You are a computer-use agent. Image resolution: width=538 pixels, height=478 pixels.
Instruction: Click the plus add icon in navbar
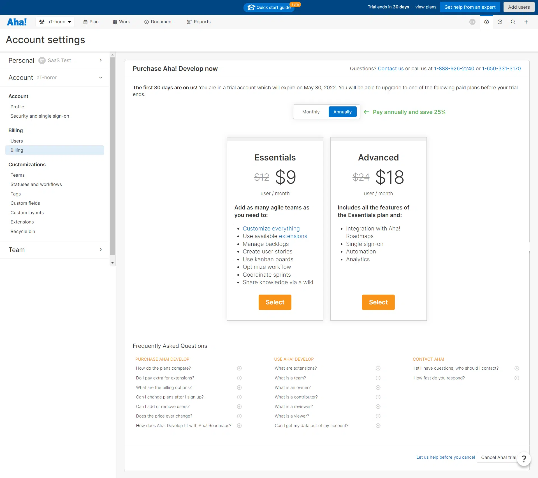coord(526,22)
